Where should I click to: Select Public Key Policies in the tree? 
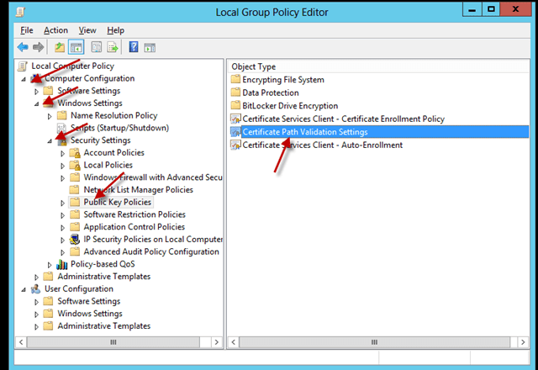click(118, 202)
